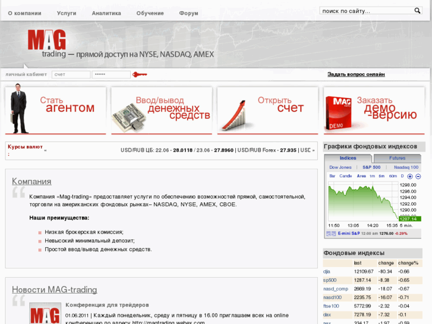The image size is (432, 324).
Task: Set chart interval to 1m
Action: 372,176
